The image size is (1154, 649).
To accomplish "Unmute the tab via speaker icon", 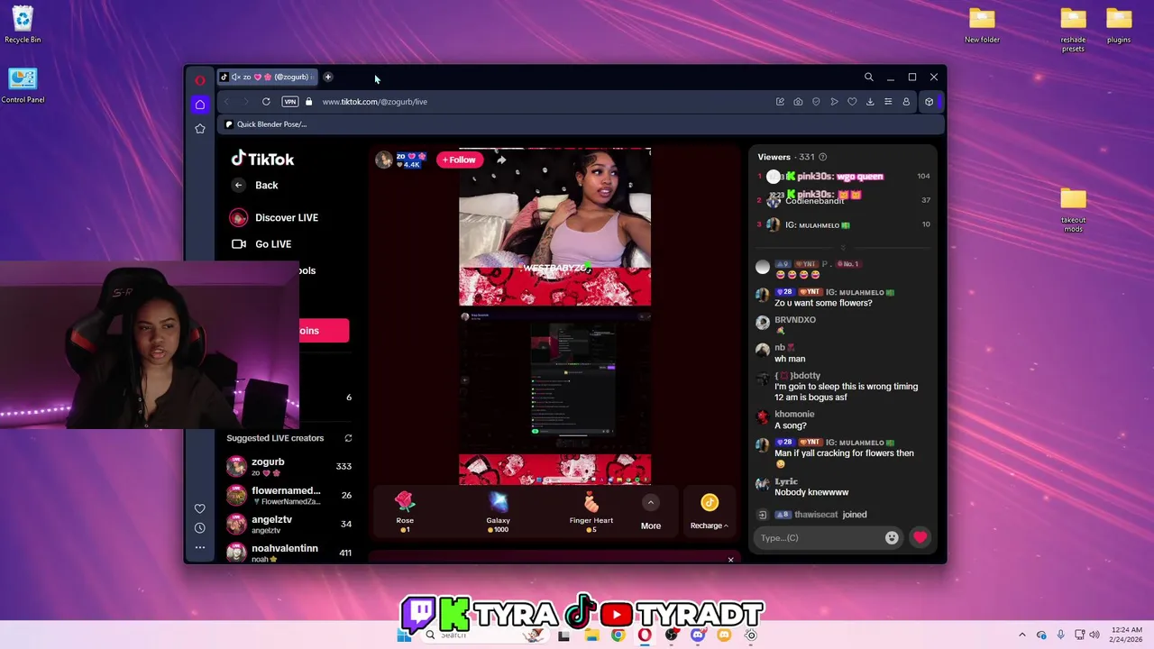I will coord(236,78).
